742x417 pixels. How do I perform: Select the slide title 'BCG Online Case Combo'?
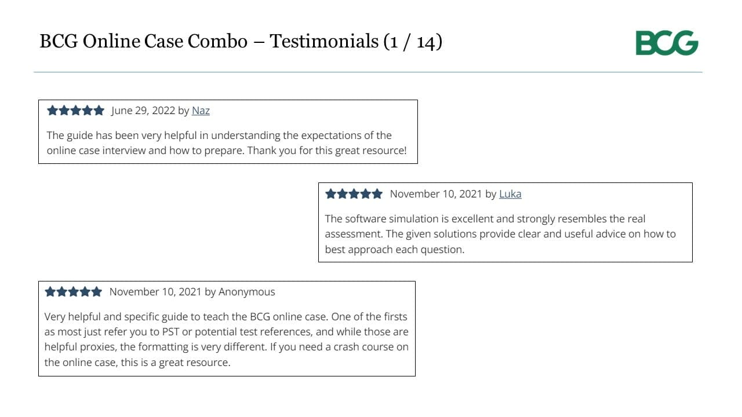[143, 41]
